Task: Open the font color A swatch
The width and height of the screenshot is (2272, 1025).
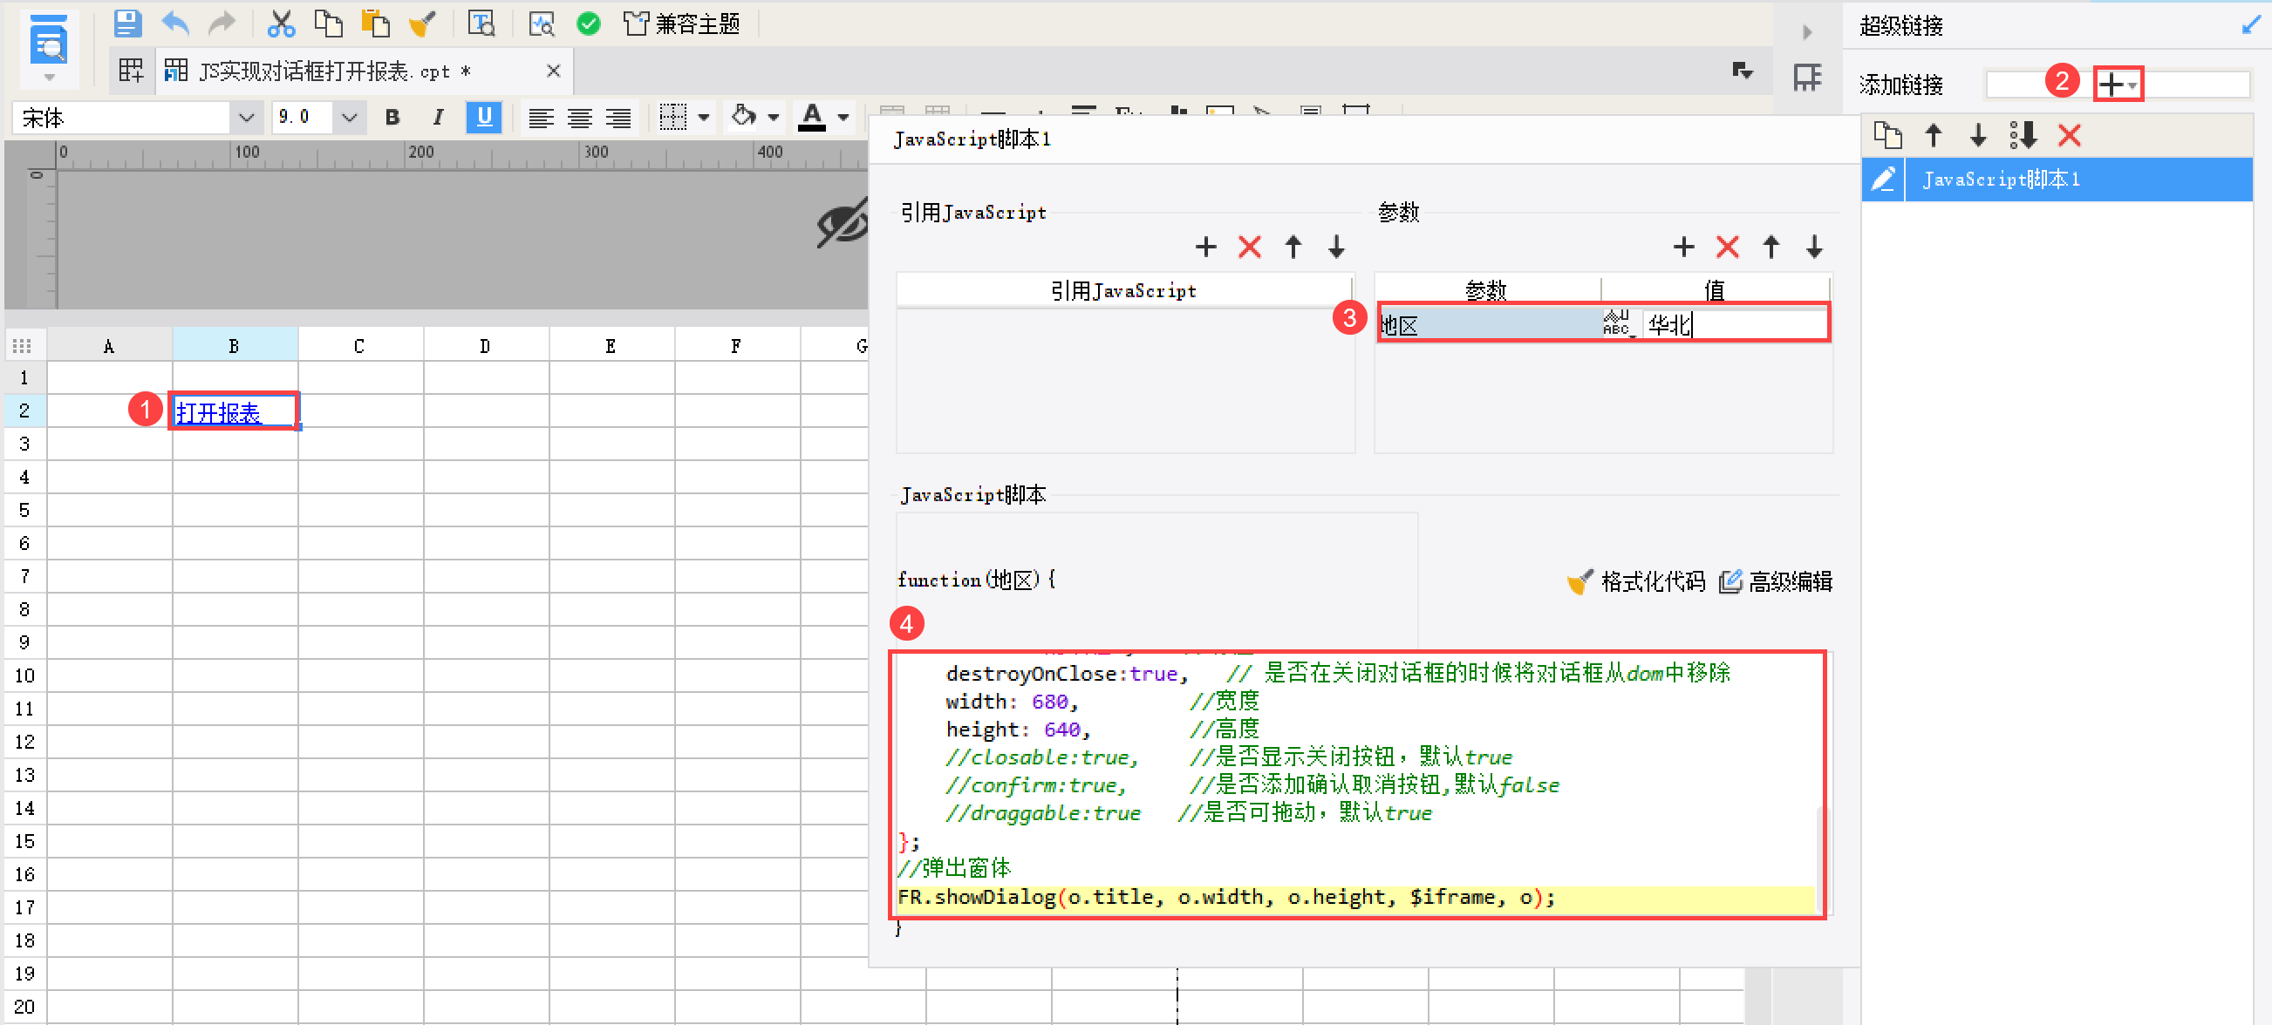Action: click(811, 117)
